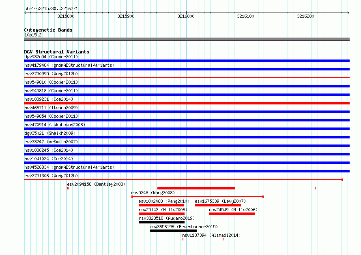Open nsv25143 (Mills2006) label
Screen dimensions: 361x255
(x=163, y=210)
